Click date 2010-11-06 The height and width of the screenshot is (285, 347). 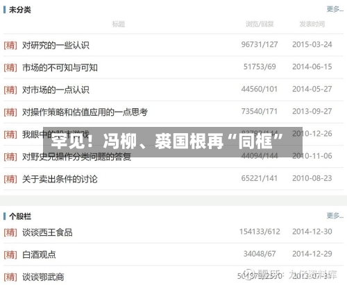(x=312, y=156)
